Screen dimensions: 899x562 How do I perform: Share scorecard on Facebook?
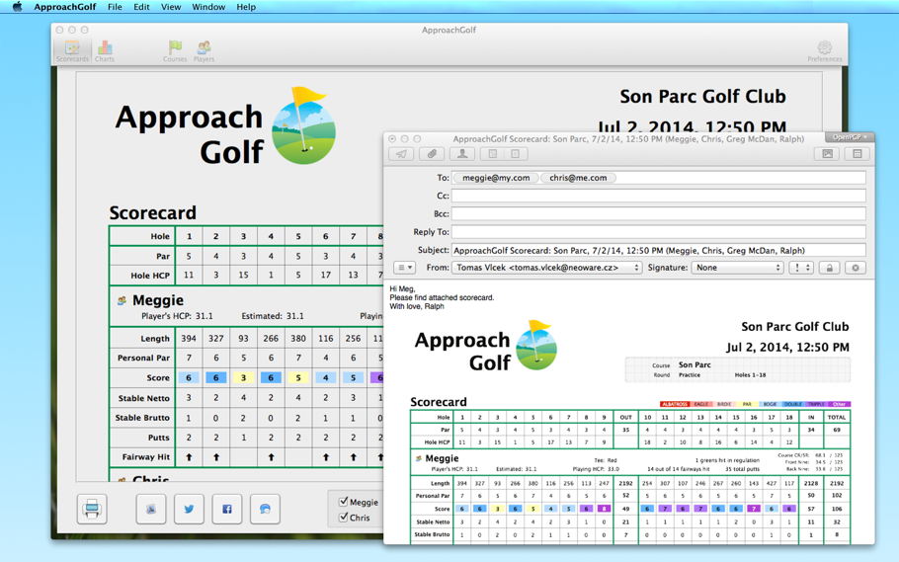[227, 509]
